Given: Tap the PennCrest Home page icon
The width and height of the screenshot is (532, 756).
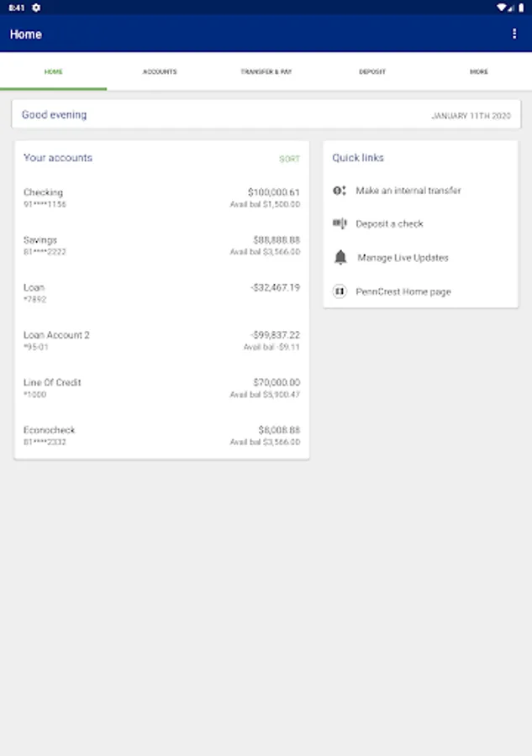Looking at the screenshot, I should 340,291.
